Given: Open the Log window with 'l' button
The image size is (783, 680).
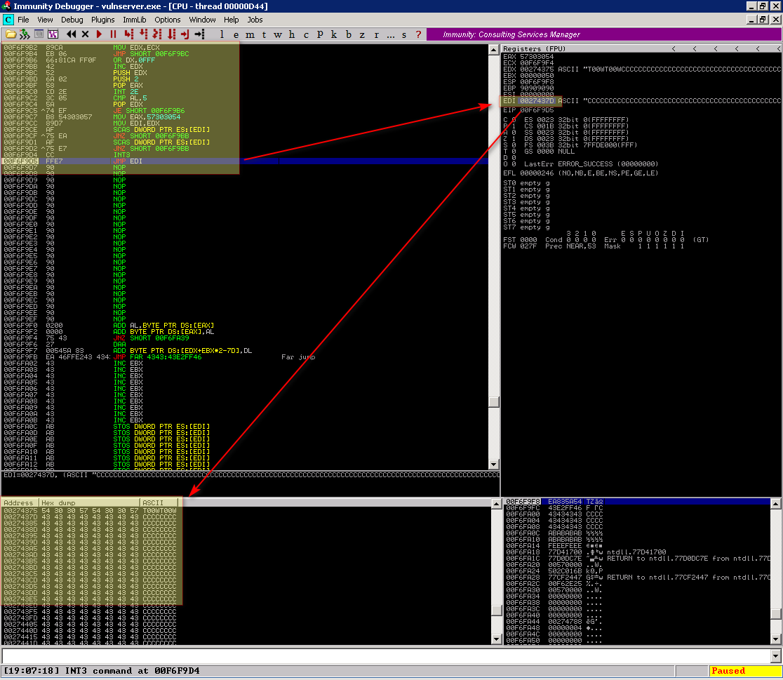Looking at the screenshot, I should (222, 34).
